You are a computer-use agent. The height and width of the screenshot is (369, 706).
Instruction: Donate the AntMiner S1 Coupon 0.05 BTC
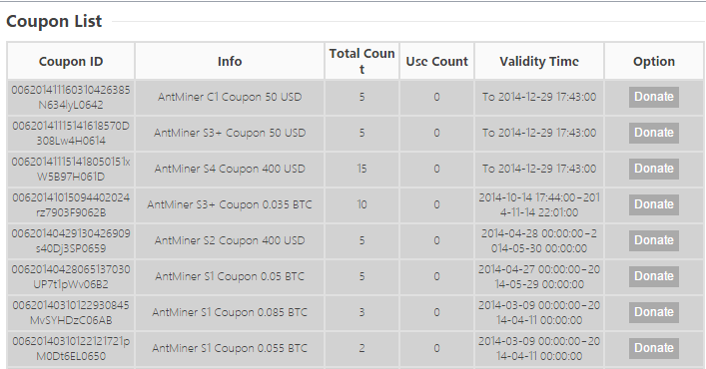(x=654, y=277)
